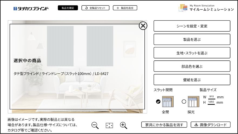Reset all products with 全製品リセット
The height and width of the screenshot is (134, 238).
[x=95, y=8]
